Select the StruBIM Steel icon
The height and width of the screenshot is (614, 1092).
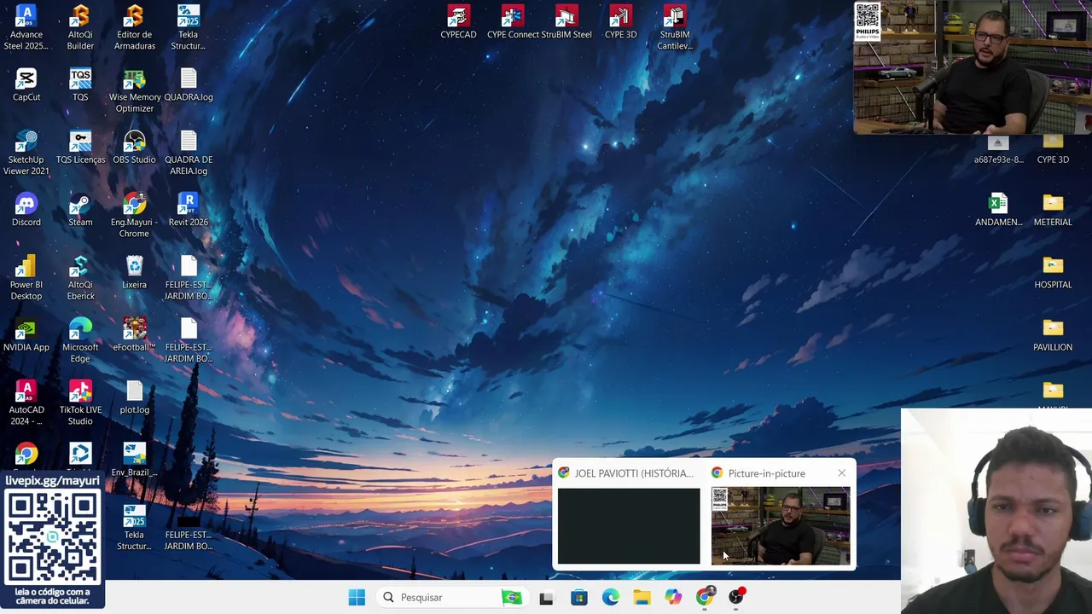(566, 23)
